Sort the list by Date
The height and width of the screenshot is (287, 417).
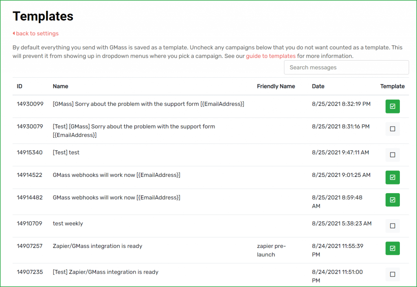tap(318, 86)
